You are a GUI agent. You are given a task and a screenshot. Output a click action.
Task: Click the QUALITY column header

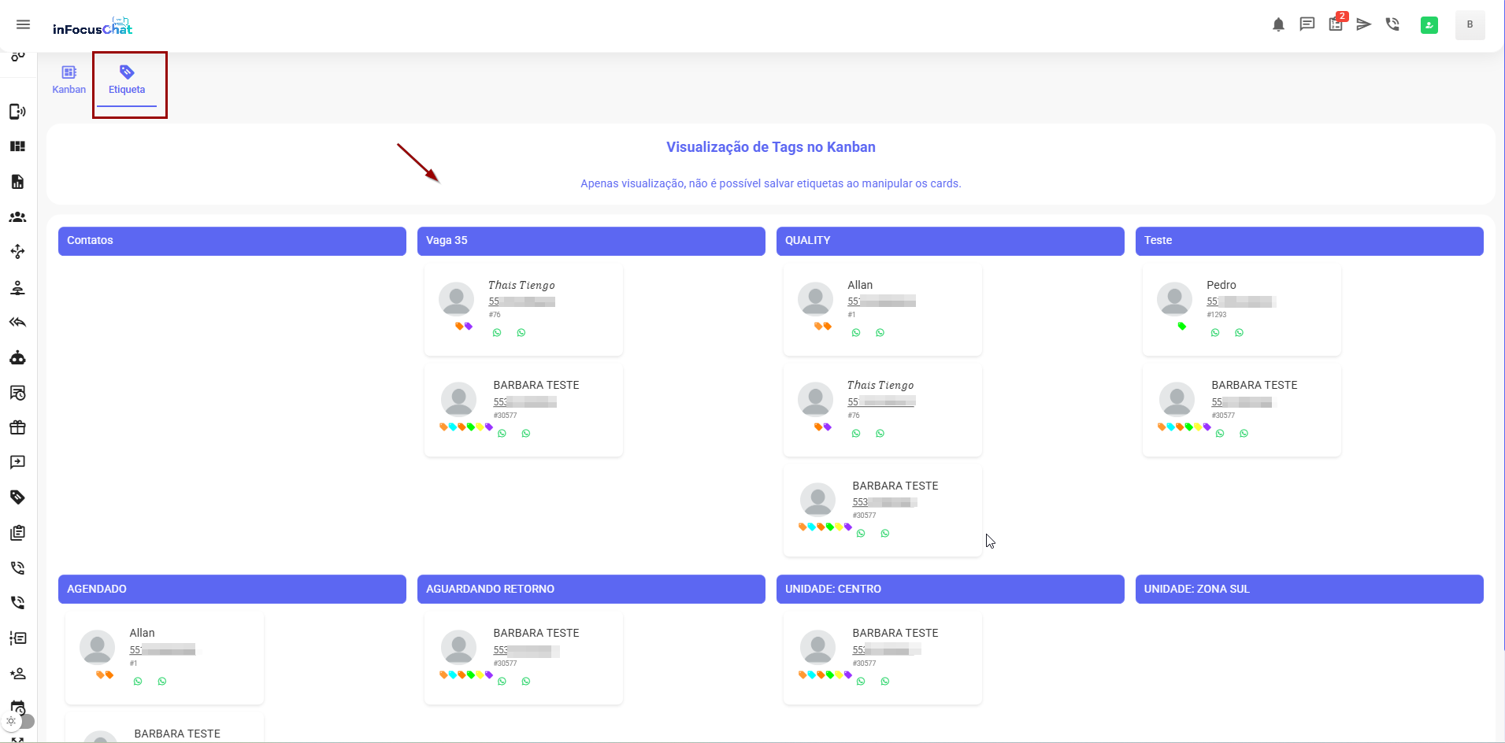click(950, 241)
